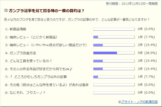Select option 7: ガンプラ以外の記事

[x=36, y=77]
